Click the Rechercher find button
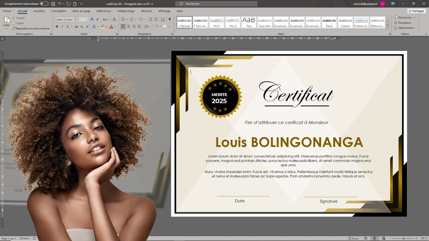429x241 pixels. pyautogui.click(x=404, y=17)
